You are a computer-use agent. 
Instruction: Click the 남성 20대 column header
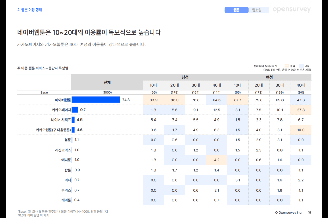[x=175, y=85]
